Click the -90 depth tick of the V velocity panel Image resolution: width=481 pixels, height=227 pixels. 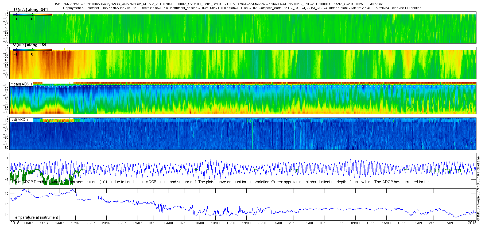click(x=6, y=77)
